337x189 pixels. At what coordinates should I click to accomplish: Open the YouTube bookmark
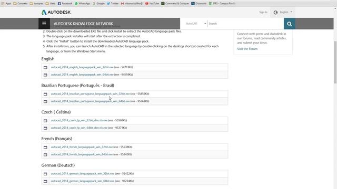tap(152, 4)
